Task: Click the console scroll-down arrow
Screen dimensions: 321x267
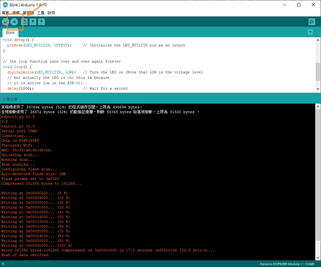Action: pyautogui.click(x=318, y=258)
